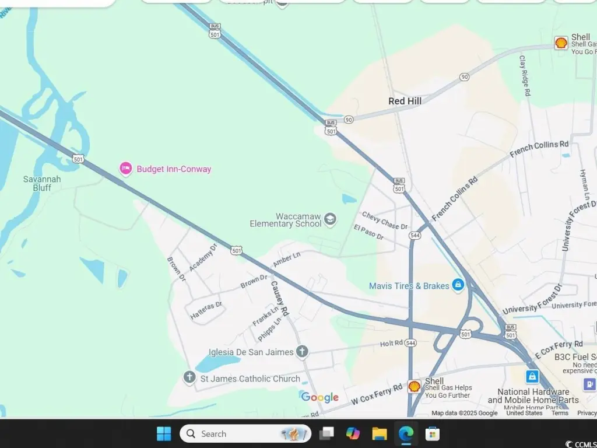Open the Terms link on the map
Viewport: 597px width, 448px height.
click(x=560, y=413)
